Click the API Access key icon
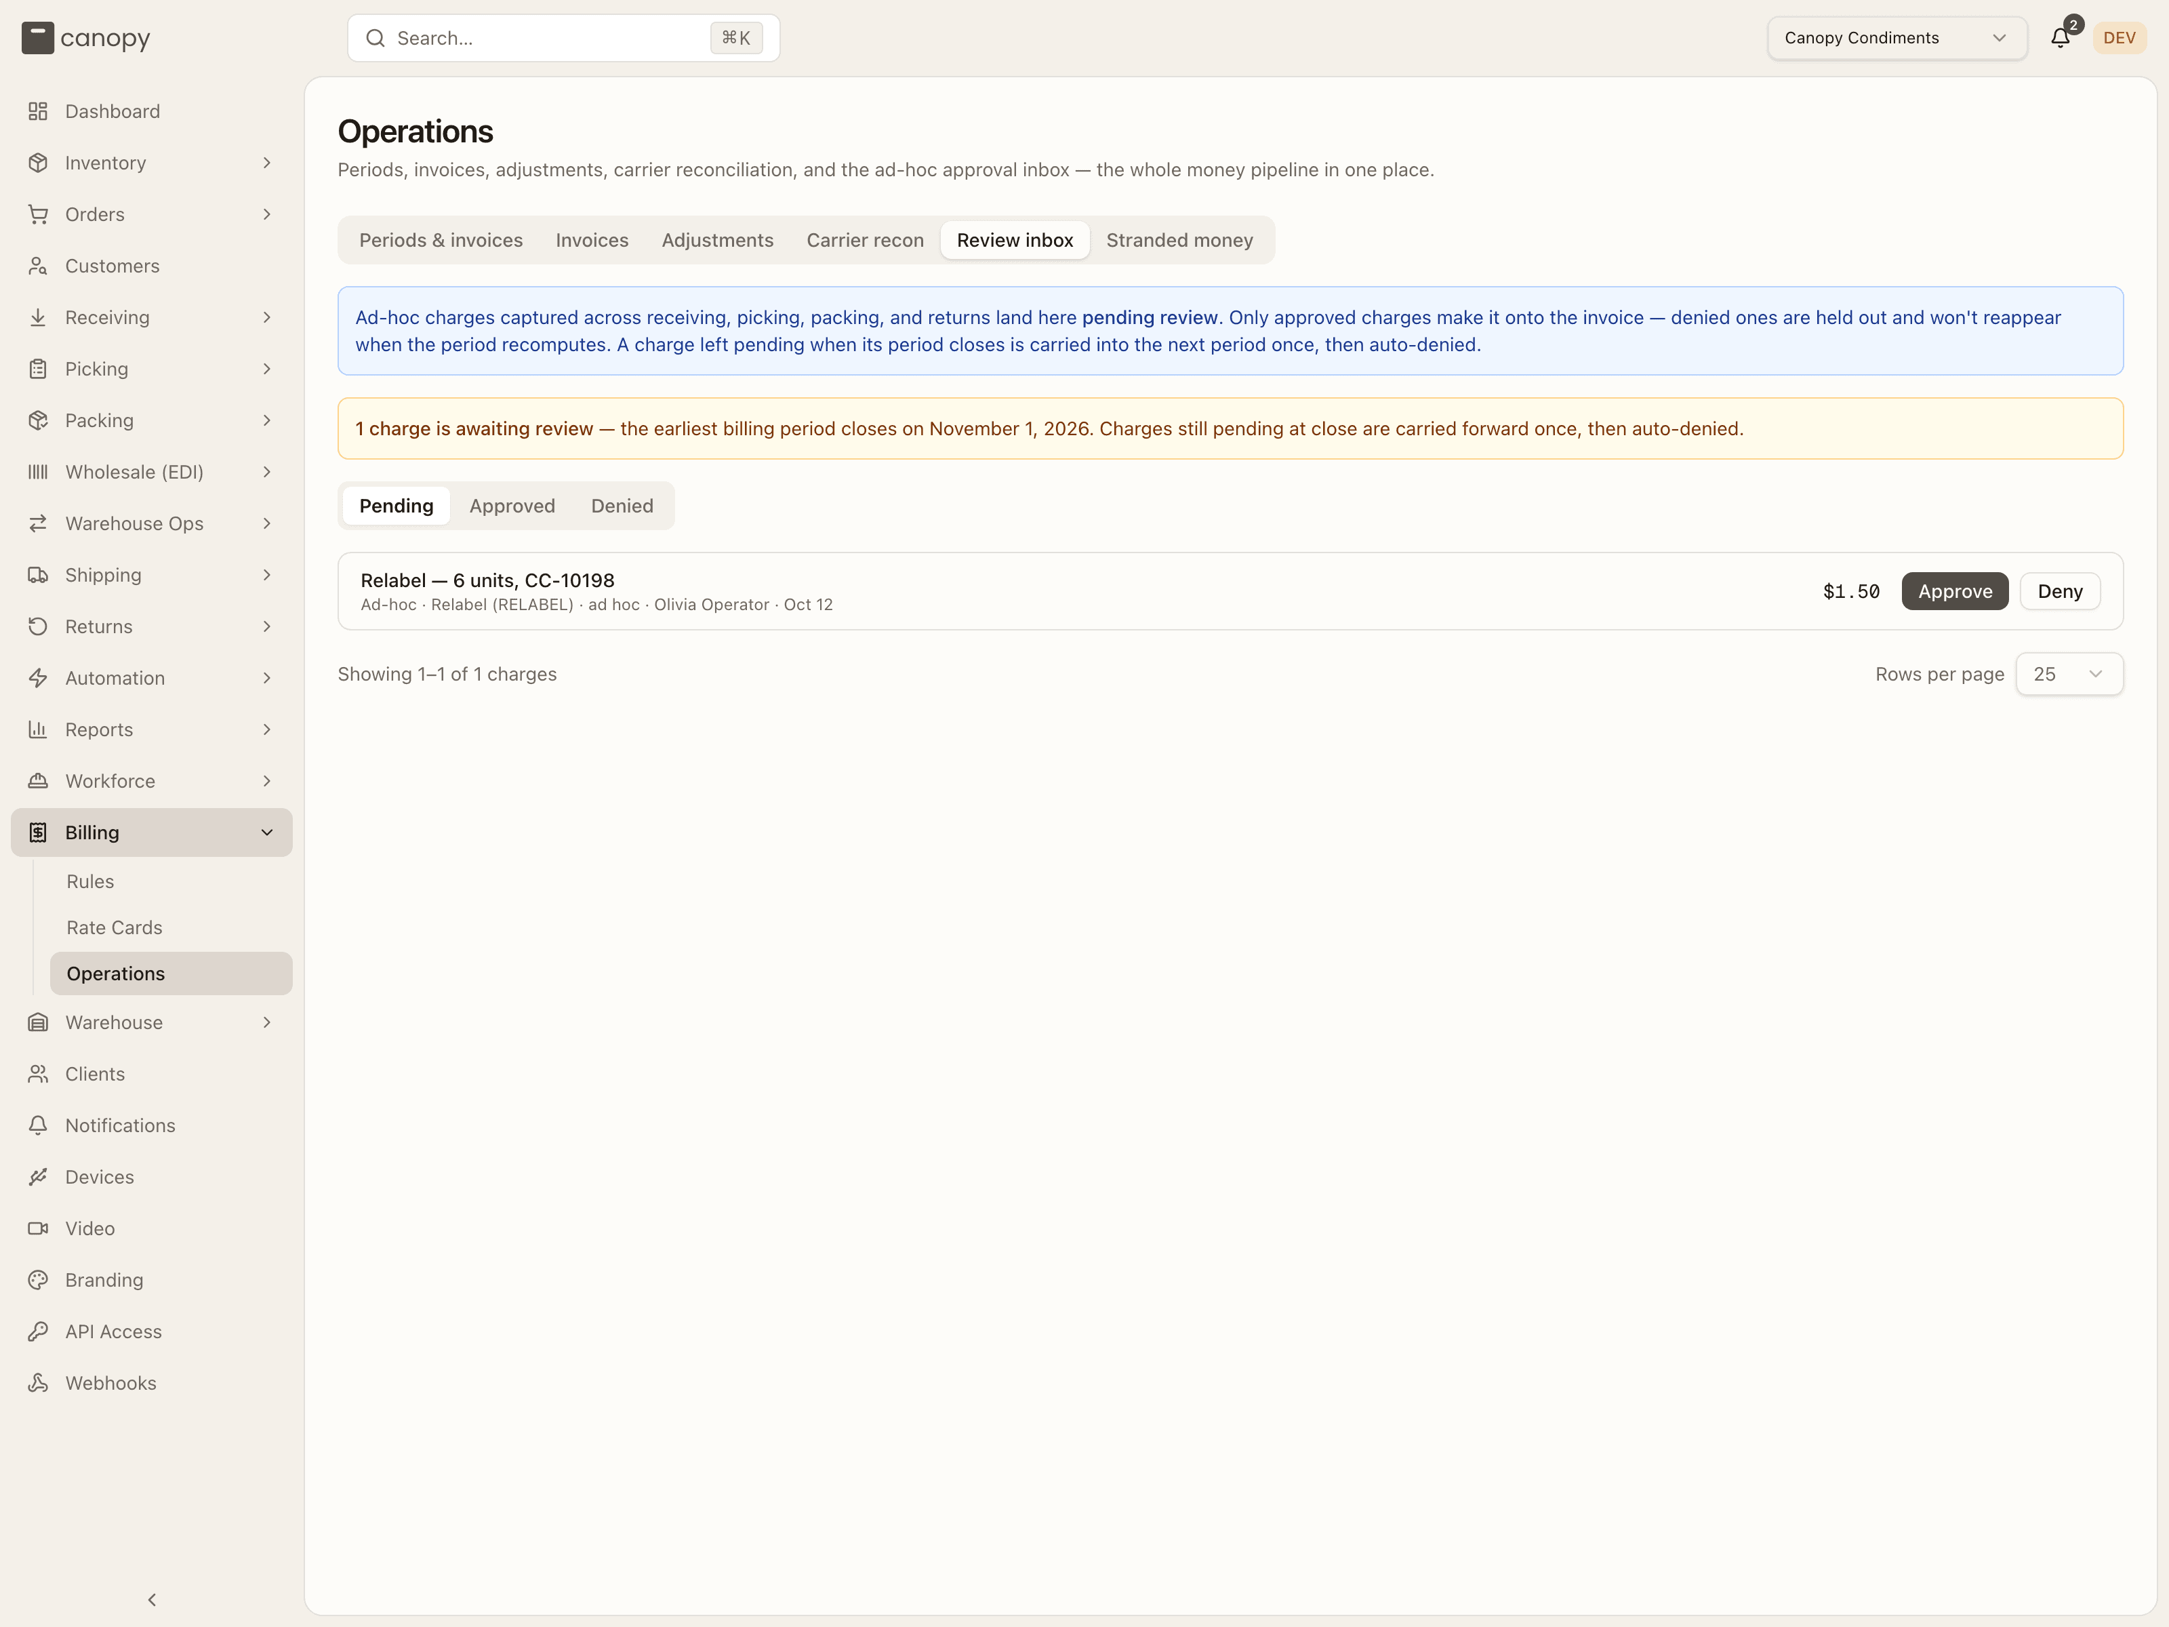The width and height of the screenshot is (2169, 1627). (x=38, y=1332)
